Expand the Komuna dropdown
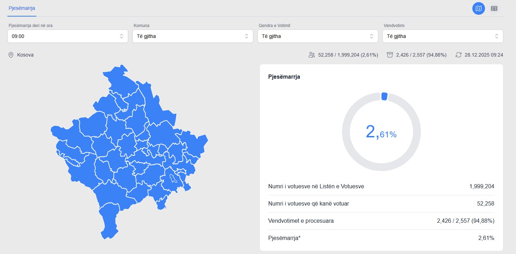Viewport: 516px width, 254px height. [x=193, y=36]
